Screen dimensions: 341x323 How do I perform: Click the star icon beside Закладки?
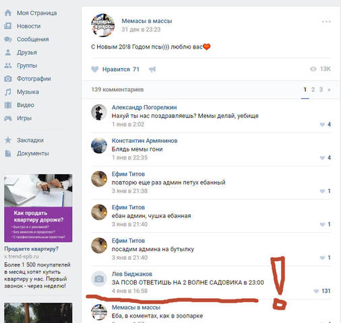pyautogui.click(x=8, y=140)
